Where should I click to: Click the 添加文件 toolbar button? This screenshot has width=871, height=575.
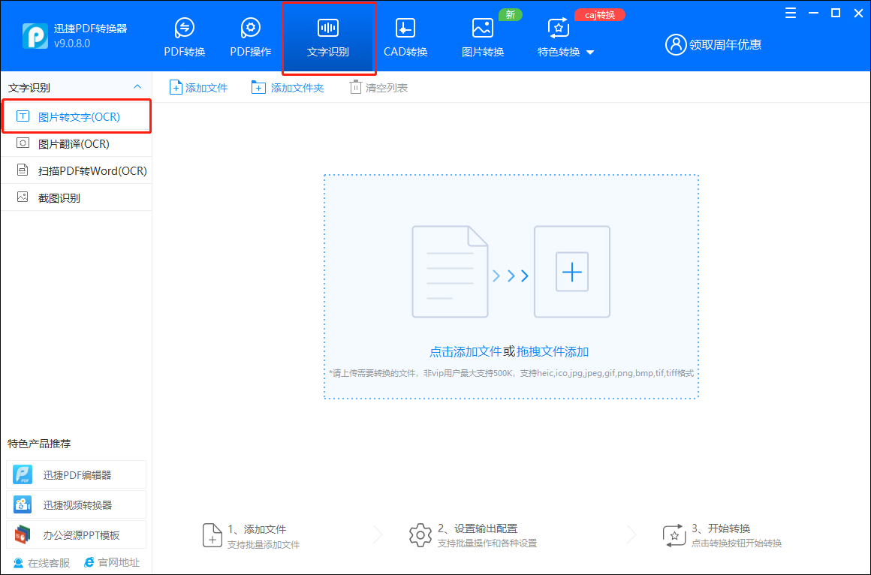coord(198,88)
